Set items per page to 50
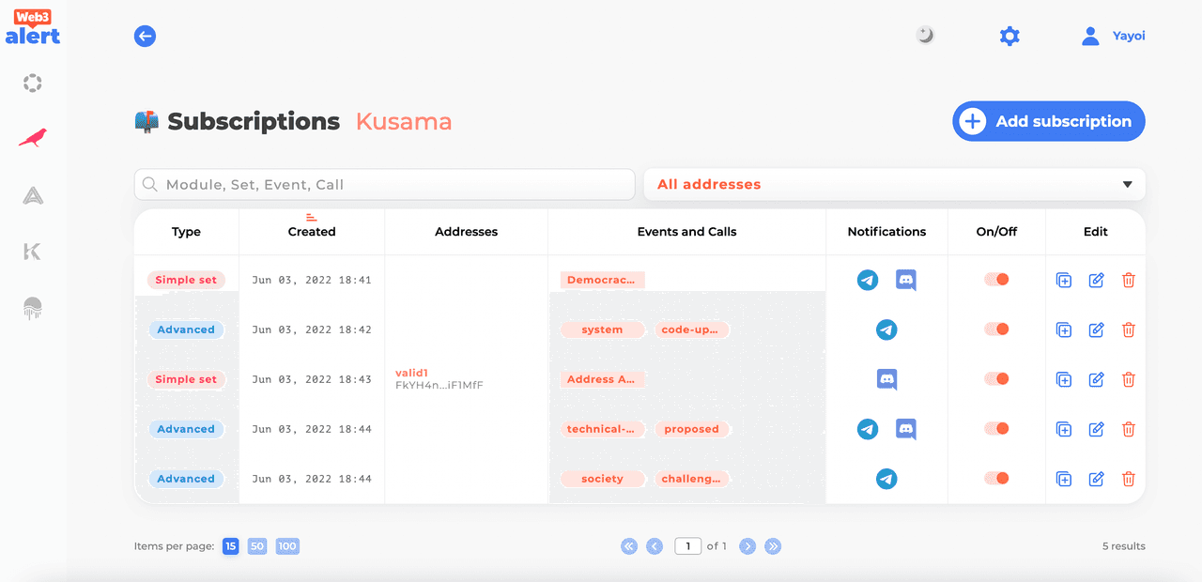 pos(257,546)
